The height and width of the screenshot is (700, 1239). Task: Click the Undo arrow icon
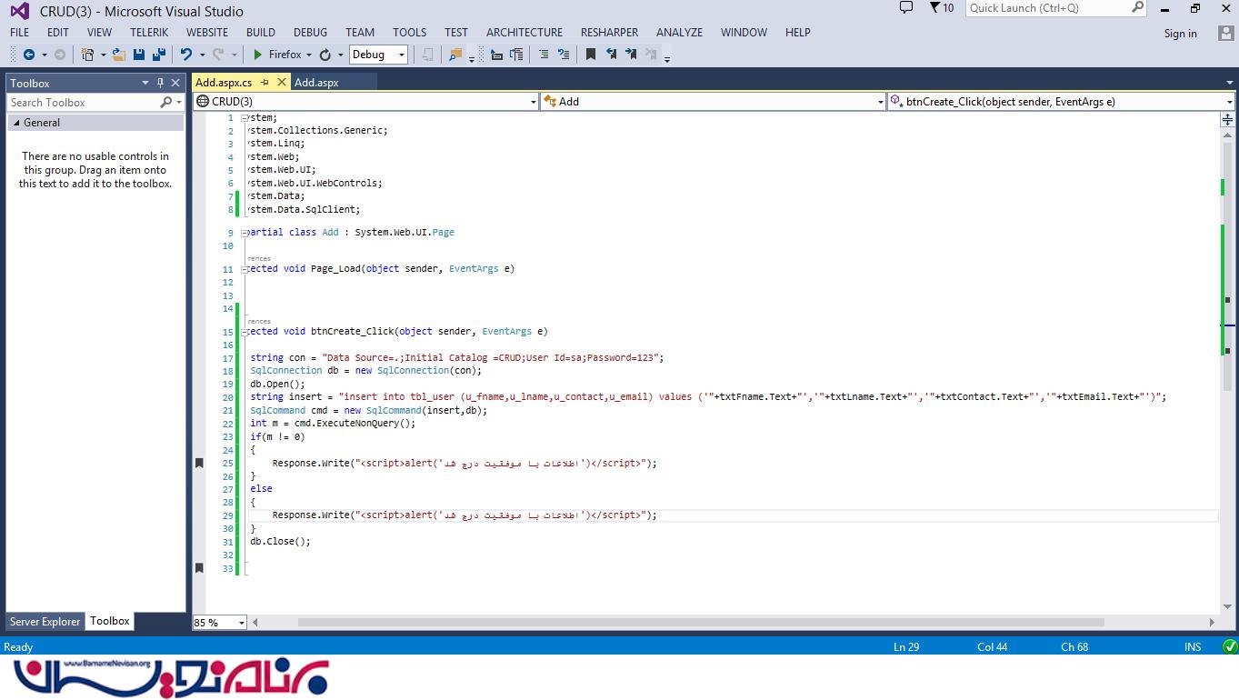pyautogui.click(x=186, y=55)
